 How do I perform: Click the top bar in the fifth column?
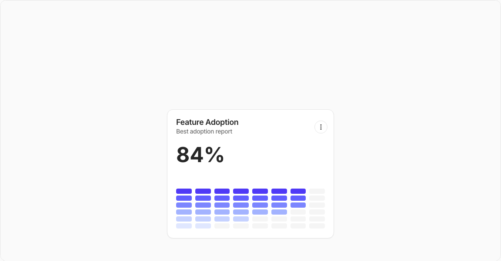click(260, 191)
